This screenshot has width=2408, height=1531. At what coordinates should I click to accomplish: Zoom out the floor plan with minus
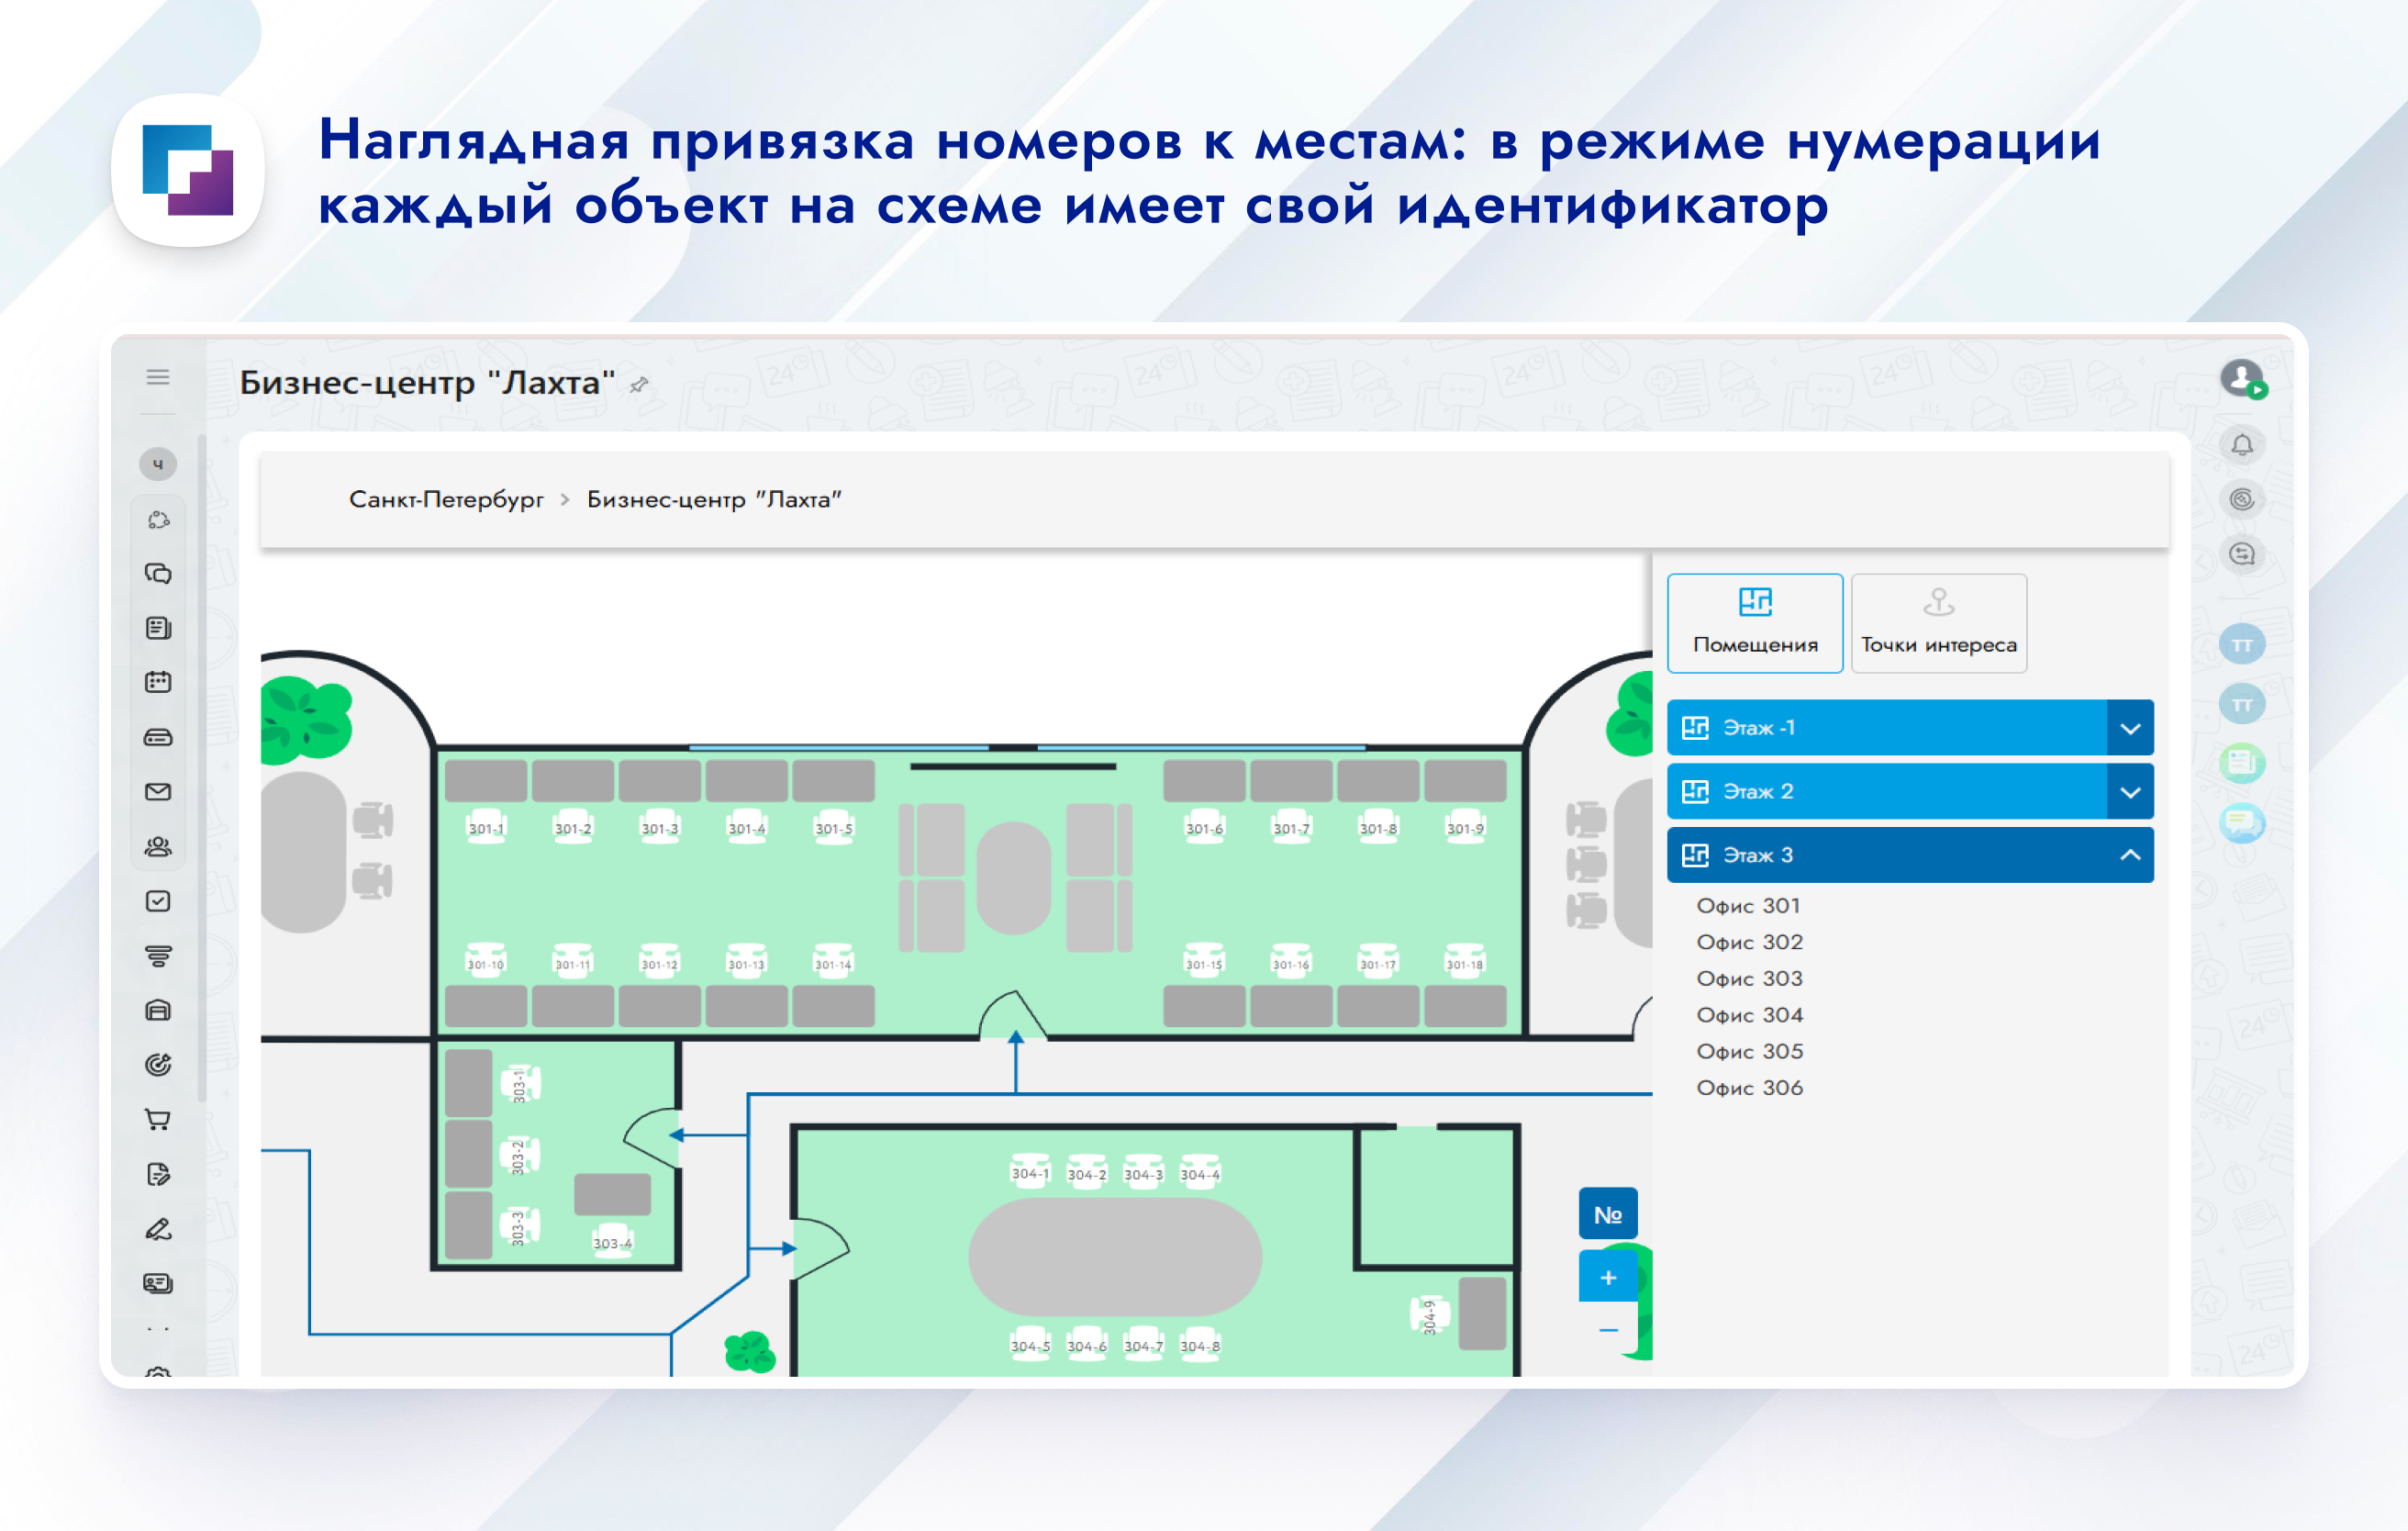pos(1608,1330)
